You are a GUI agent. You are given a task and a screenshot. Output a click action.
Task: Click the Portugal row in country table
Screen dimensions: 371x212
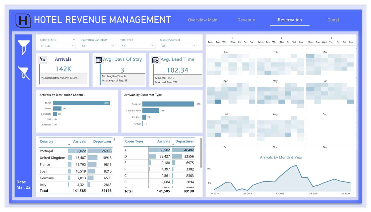[76, 151]
